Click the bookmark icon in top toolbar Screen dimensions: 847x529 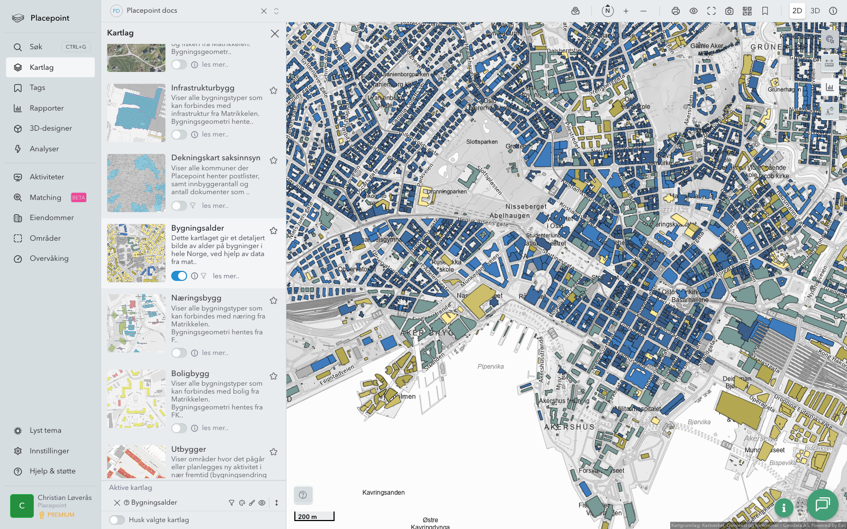click(765, 11)
